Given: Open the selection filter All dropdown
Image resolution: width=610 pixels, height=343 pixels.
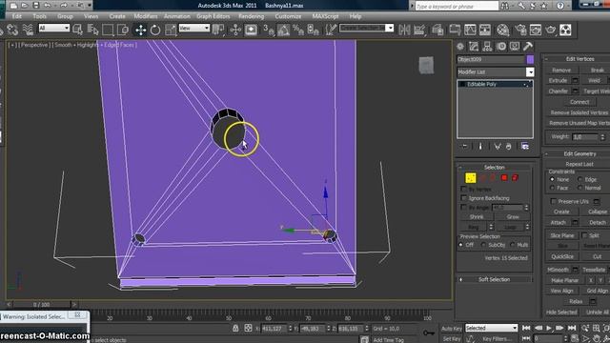Looking at the screenshot, I should (x=53, y=28).
